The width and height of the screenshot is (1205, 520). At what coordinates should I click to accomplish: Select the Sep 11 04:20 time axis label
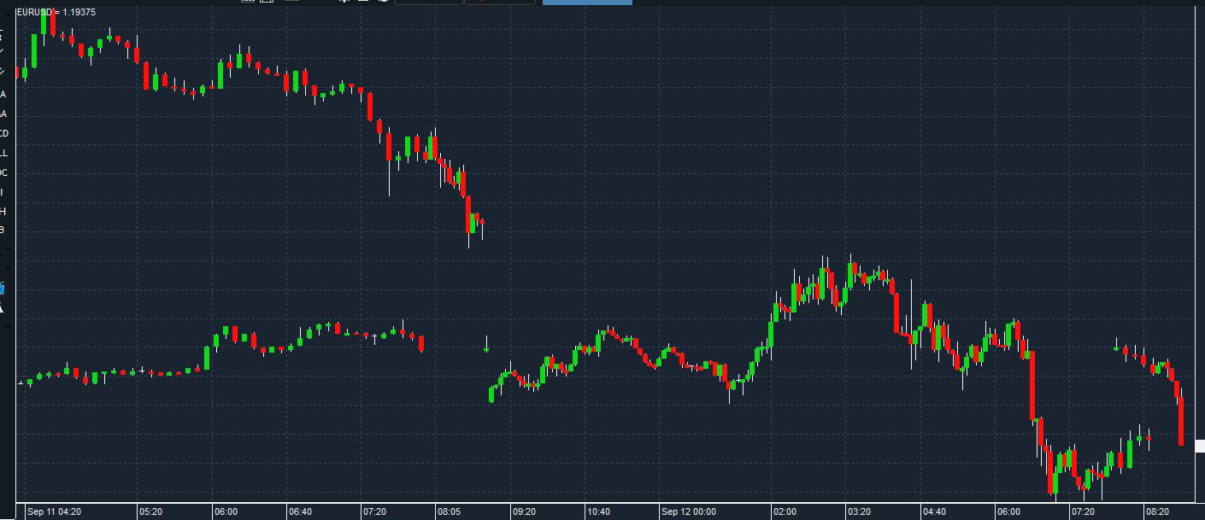pyautogui.click(x=55, y=511)
